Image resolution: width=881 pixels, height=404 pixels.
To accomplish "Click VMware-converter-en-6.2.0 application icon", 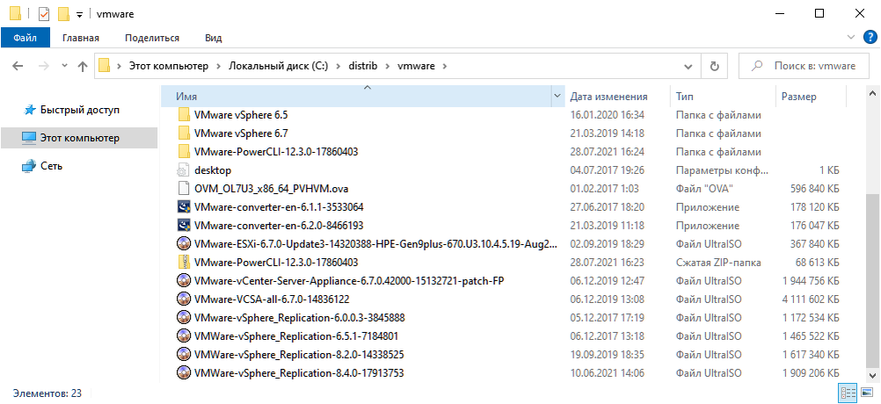I will 184,226.
